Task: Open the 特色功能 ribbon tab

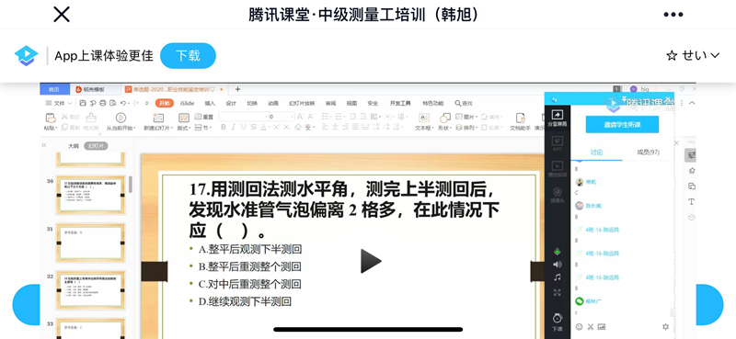Action: coord(432,103)
